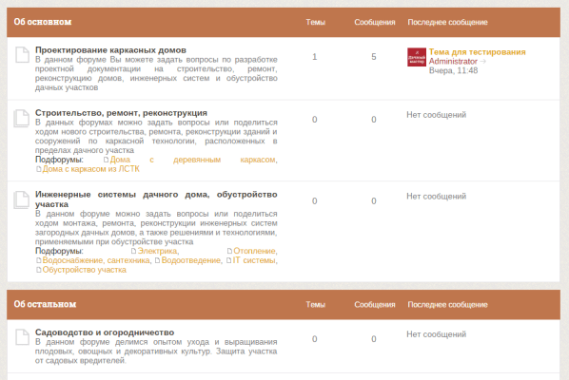The width and height of the screenshot is (569, 380).
Task: Click the Administrator avatar thumbnail
Action: [x=417, y=57]
